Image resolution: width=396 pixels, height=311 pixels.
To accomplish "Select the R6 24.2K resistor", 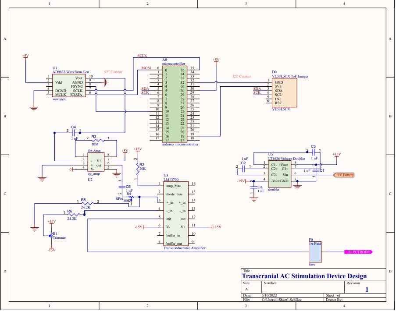I will pos(74,214).
